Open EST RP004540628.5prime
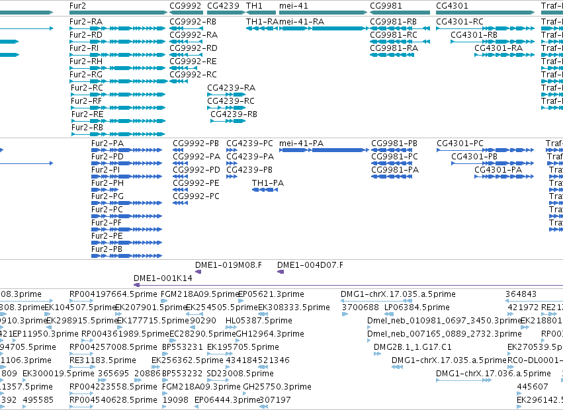This screenshot has height=410, width=563. [113, 400]
